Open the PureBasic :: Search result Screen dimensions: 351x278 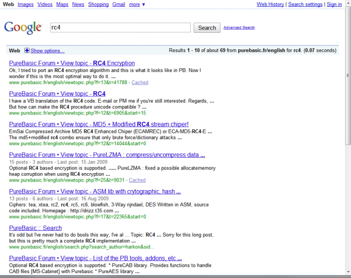[36, 228]
